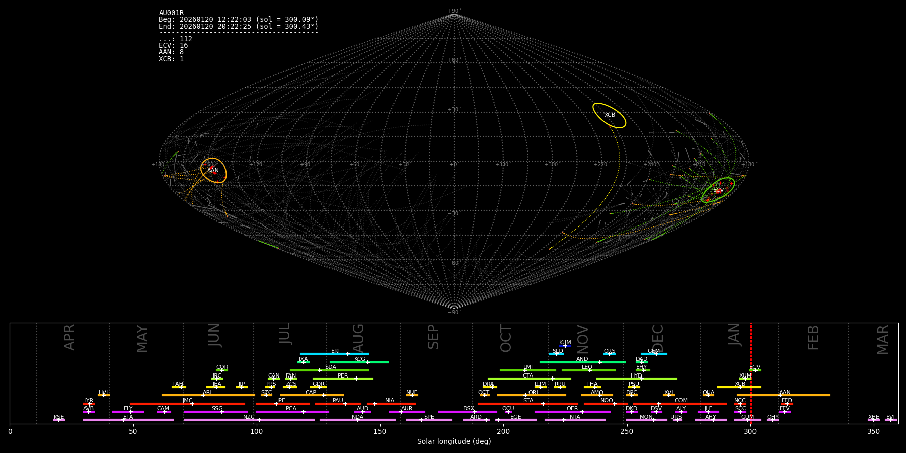This screenshot has width=906, height=453.
Task: Click the AUG month label in timeline
Action: coord(358,337)
